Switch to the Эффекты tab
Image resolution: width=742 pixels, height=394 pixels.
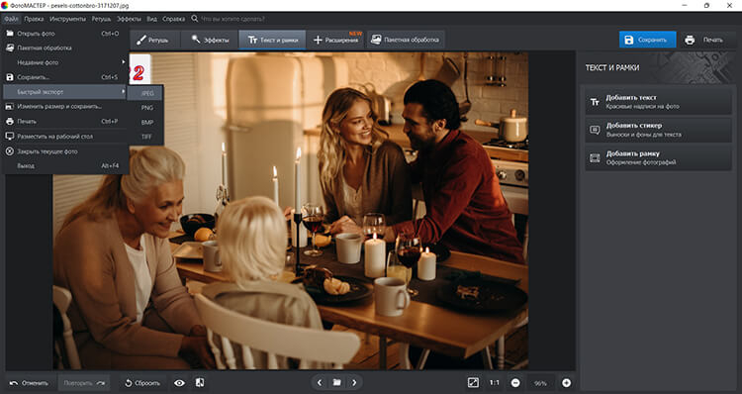210,41
